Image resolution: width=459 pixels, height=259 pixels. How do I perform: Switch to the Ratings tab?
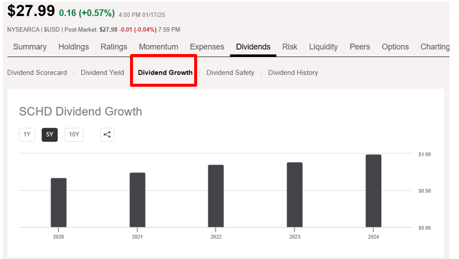(114, 47)
